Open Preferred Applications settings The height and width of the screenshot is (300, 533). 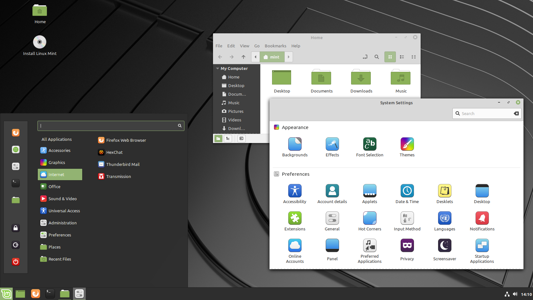pos(370,251)
